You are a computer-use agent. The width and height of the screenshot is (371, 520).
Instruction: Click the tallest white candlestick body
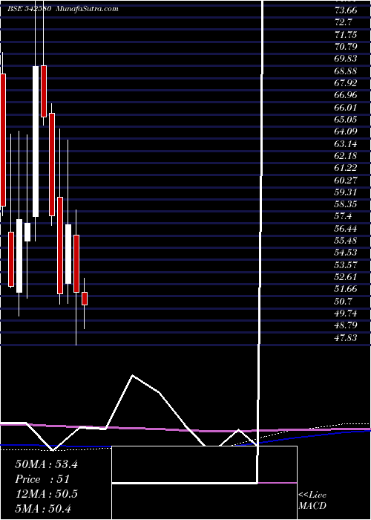36,142
